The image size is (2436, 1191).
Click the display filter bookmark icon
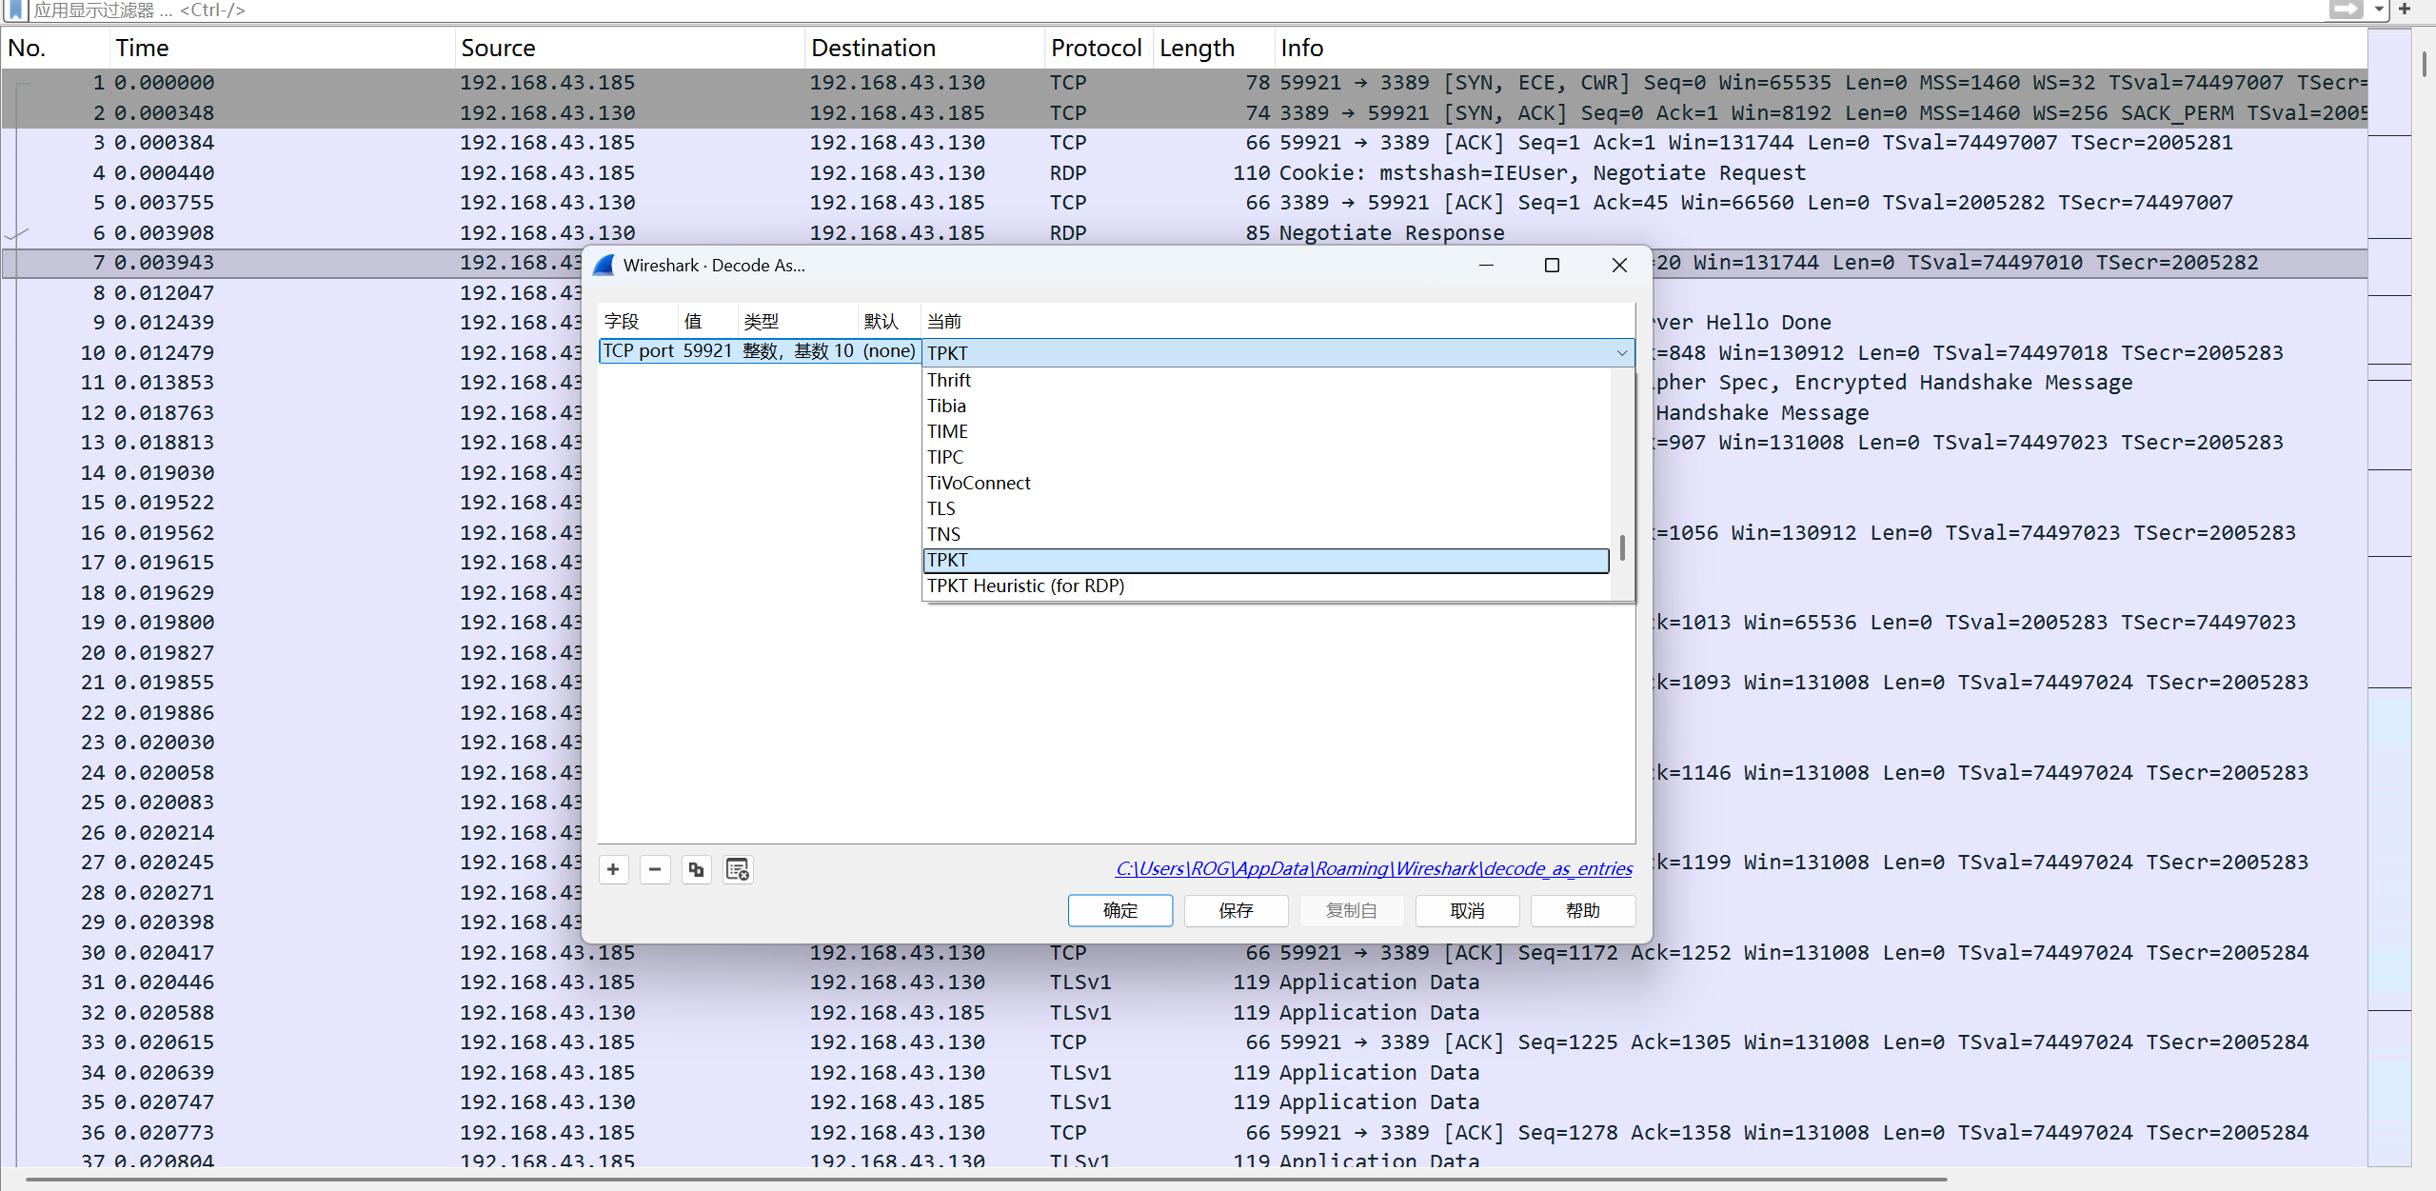(x=16, y=10)
